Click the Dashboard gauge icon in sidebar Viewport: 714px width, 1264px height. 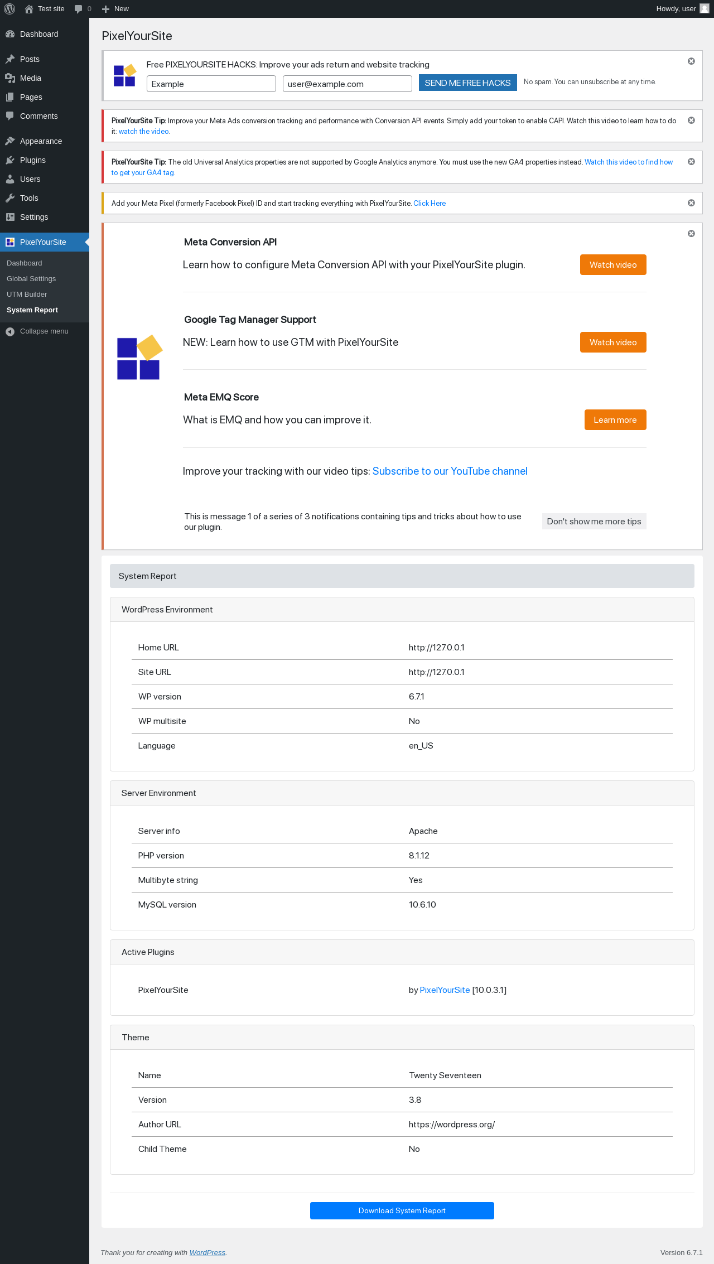coord(10,34)
